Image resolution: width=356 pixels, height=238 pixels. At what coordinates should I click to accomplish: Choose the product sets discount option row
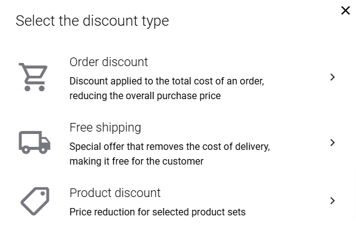pos(177,201)
